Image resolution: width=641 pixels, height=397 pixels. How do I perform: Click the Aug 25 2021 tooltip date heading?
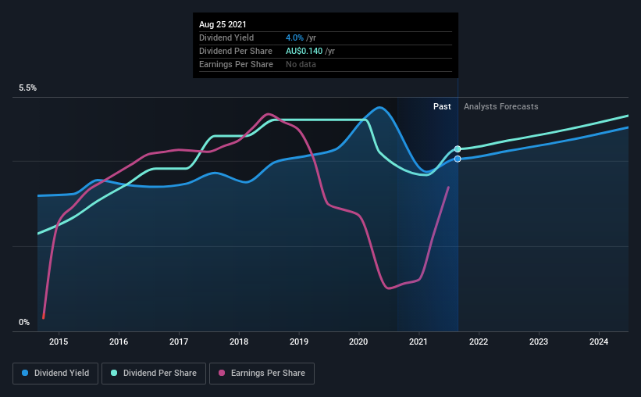[223, 24]
